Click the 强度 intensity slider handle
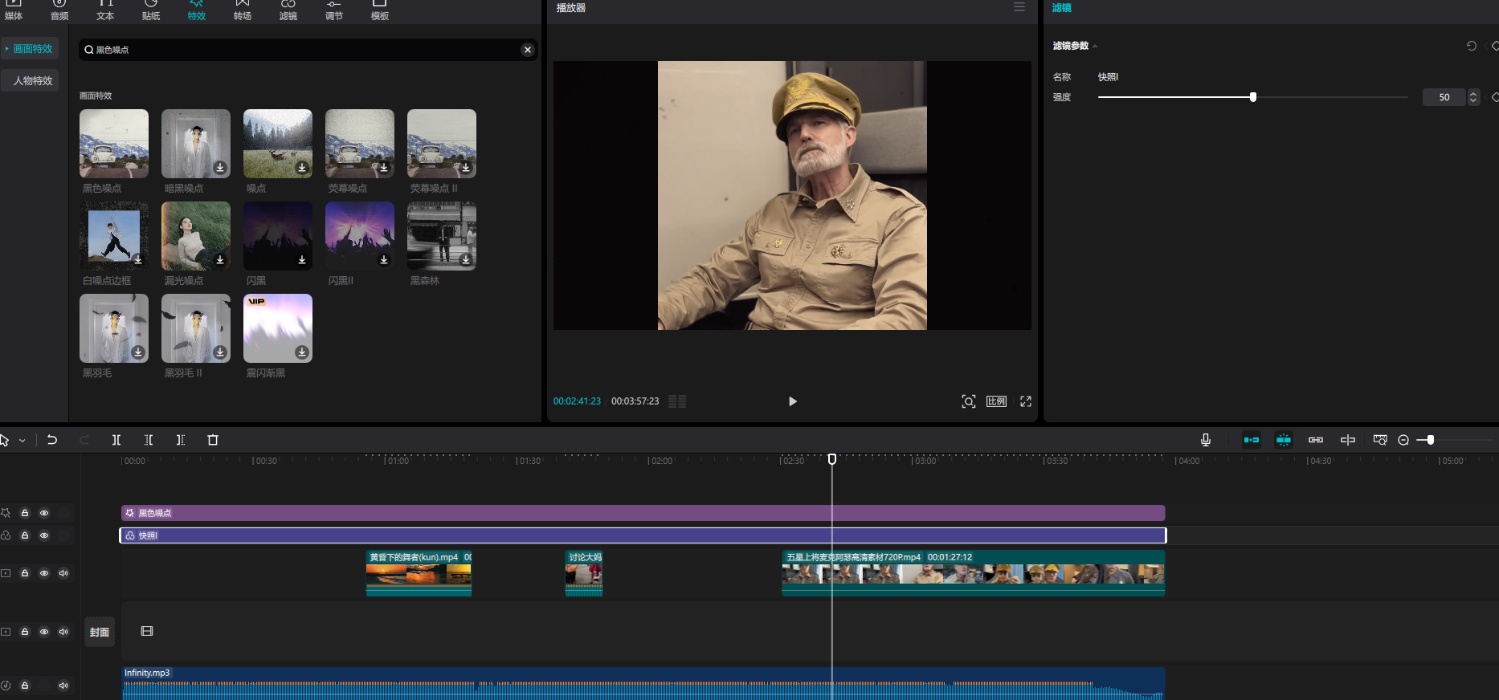The image size is (1499, 700). click(1252, 97)
